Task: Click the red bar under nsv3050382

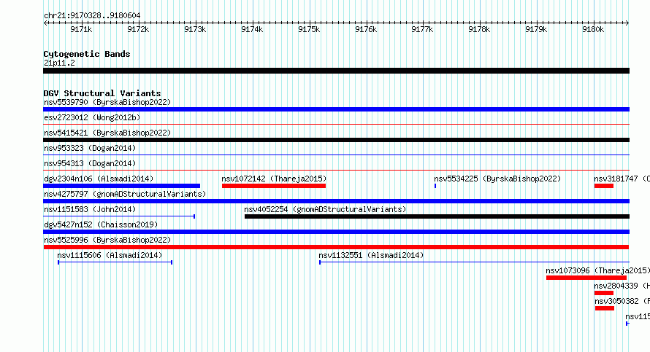Action: pyautogui.click(x=605, y=308)
